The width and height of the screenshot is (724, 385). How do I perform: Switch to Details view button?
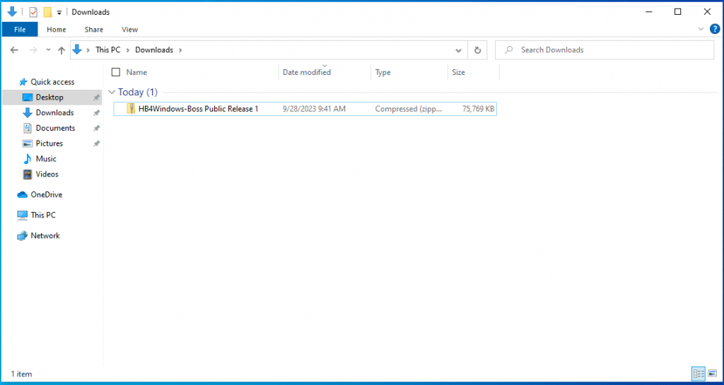(698, 374)
